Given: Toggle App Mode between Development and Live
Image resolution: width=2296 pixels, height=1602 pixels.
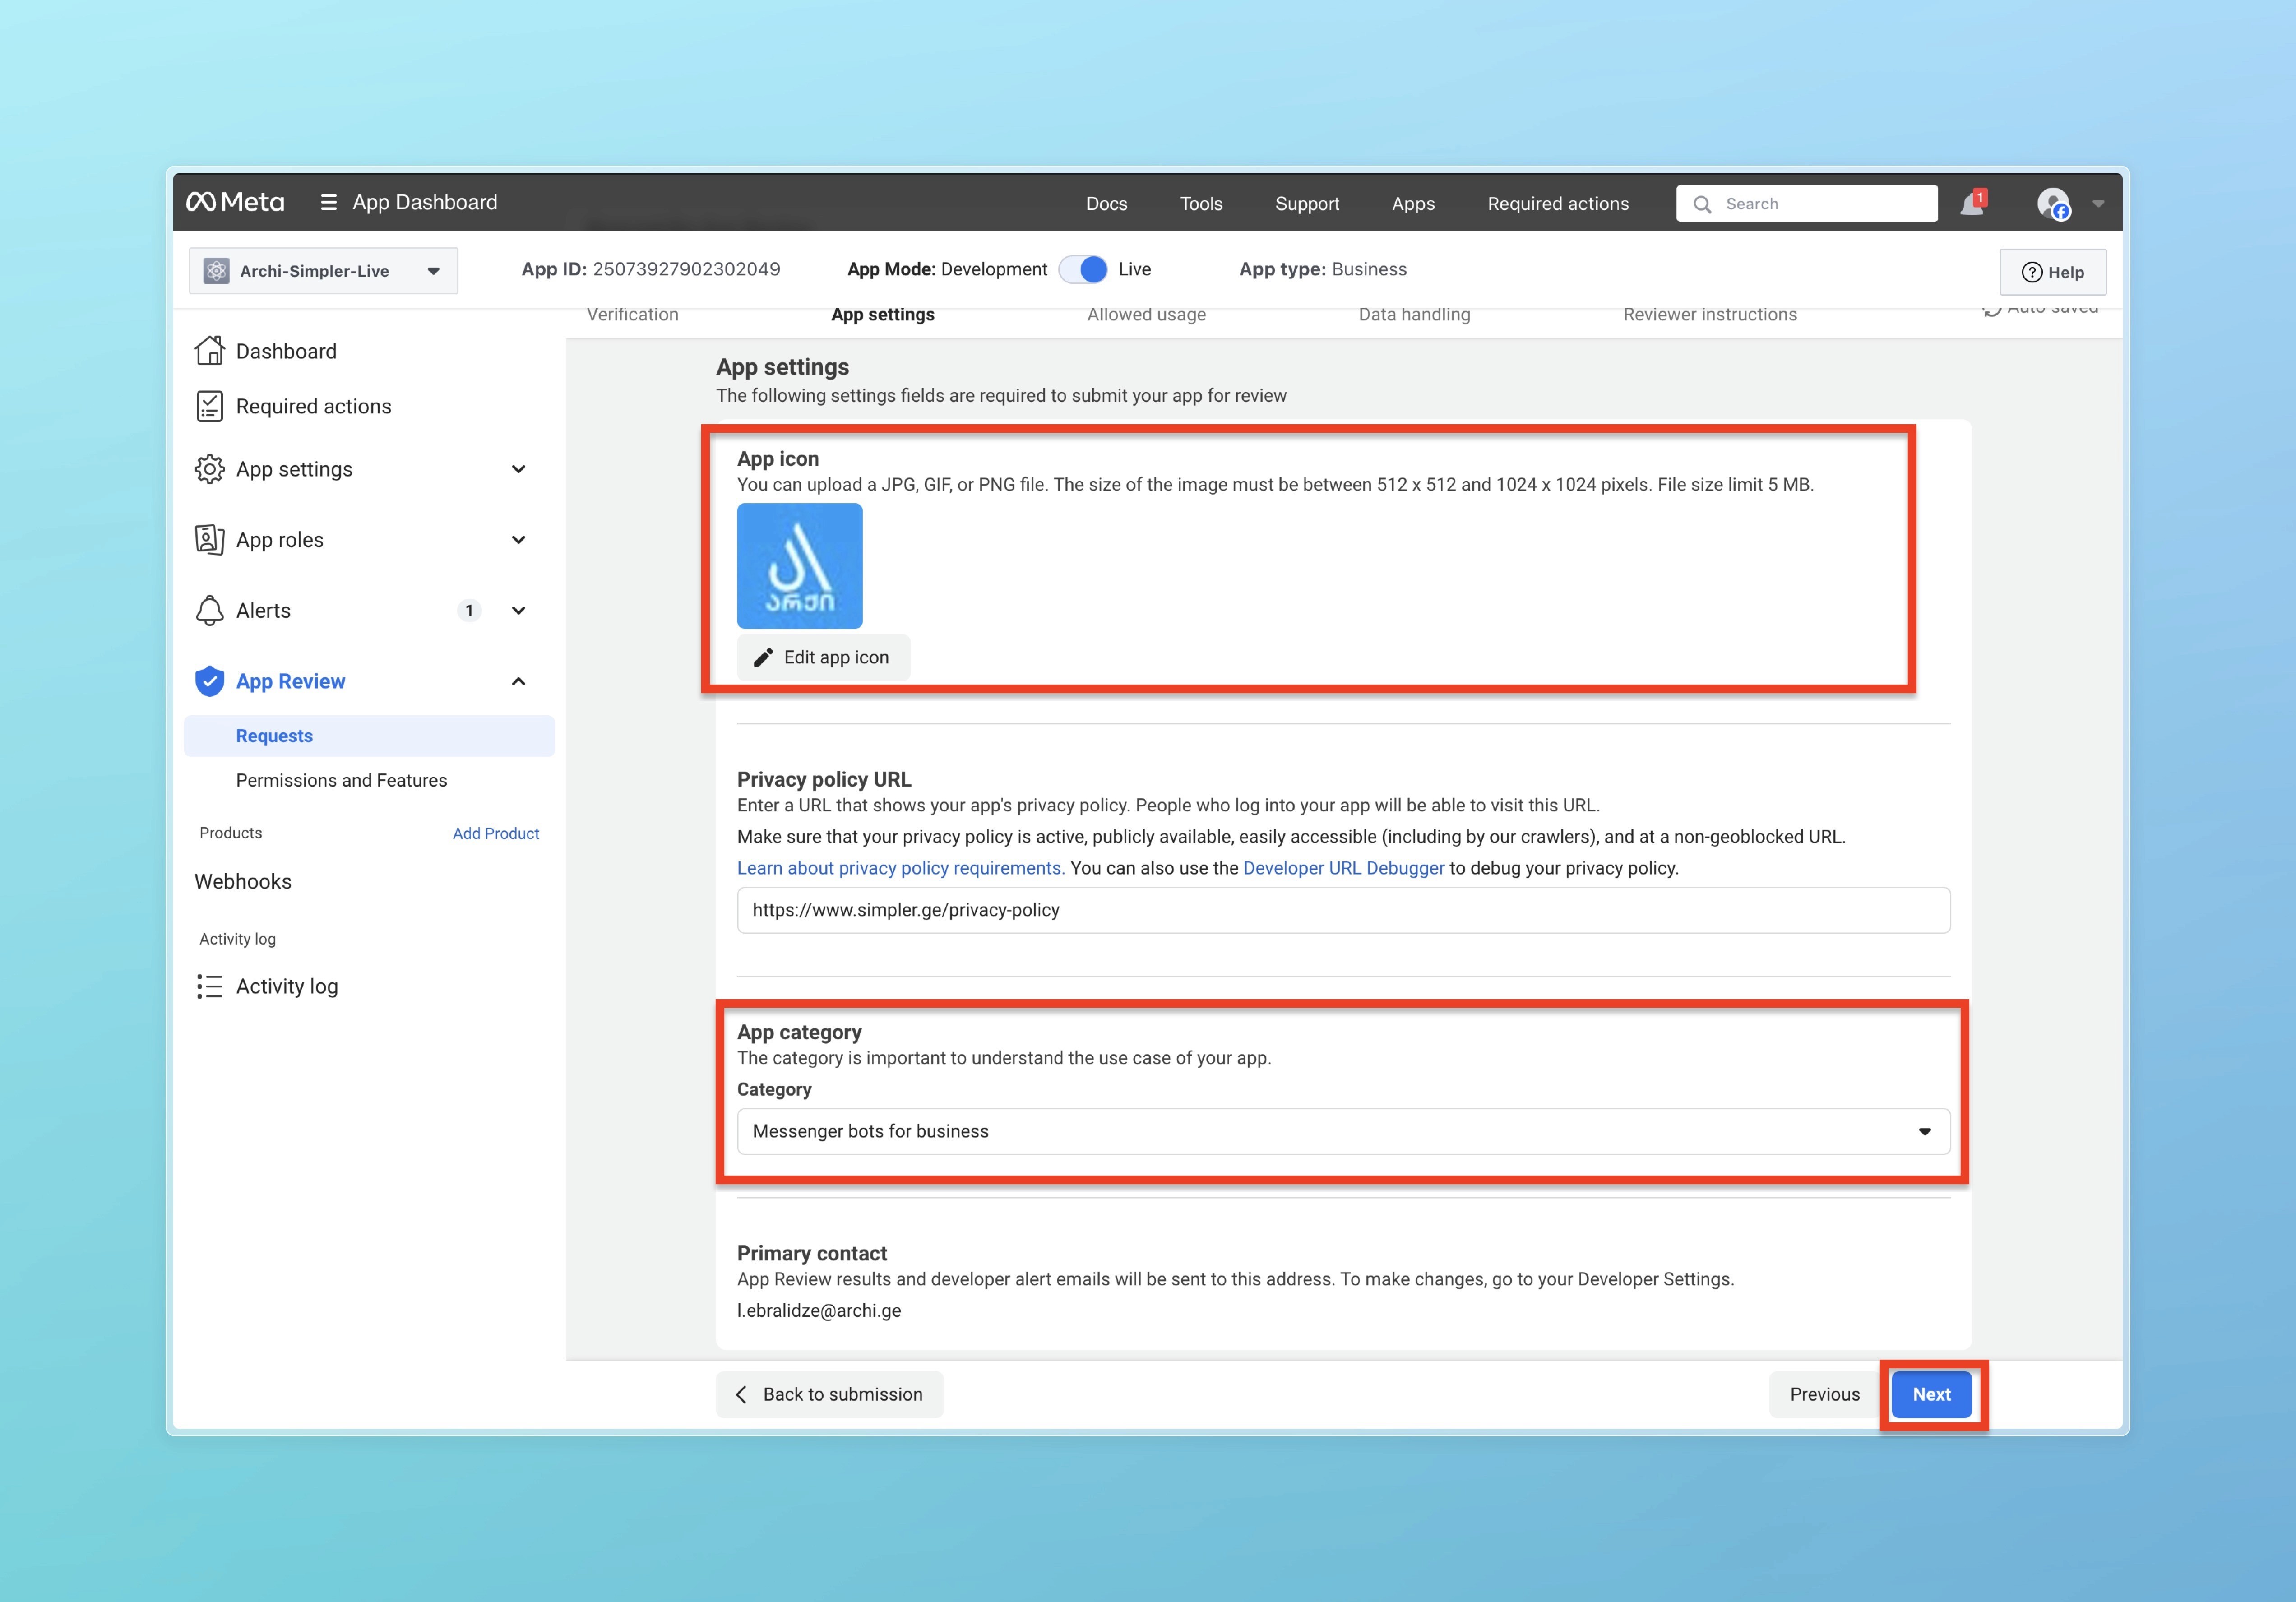Looking at the screenshot, I should pyautogui.click(x=1084, y=270).
